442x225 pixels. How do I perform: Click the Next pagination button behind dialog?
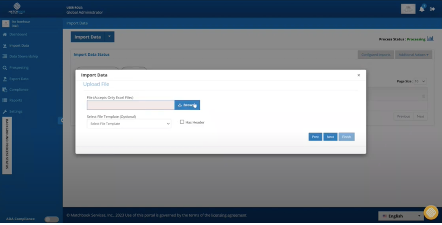point(420,116)
